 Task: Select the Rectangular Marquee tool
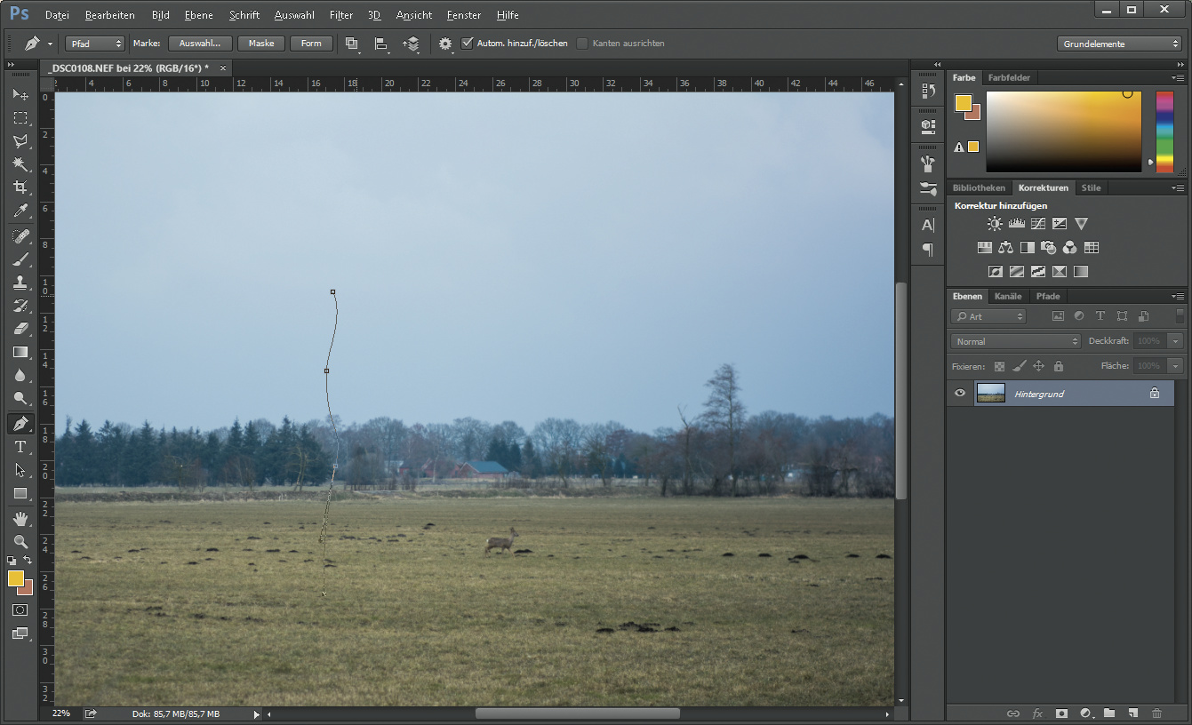pyautogui.click(x=20, y=117)
